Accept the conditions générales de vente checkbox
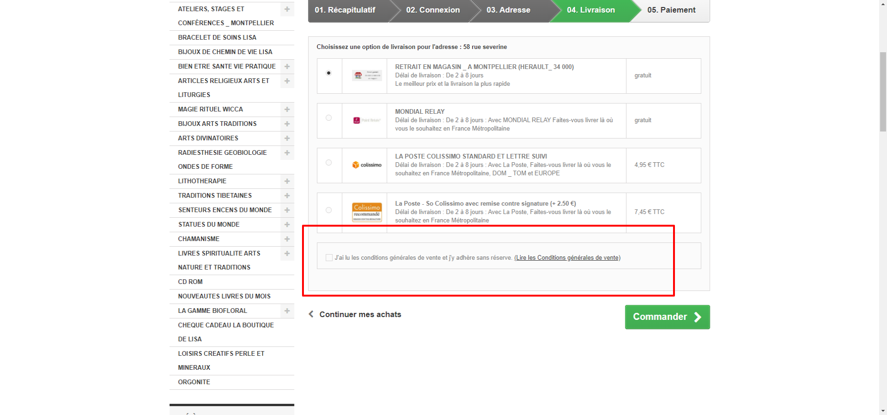 329,258
